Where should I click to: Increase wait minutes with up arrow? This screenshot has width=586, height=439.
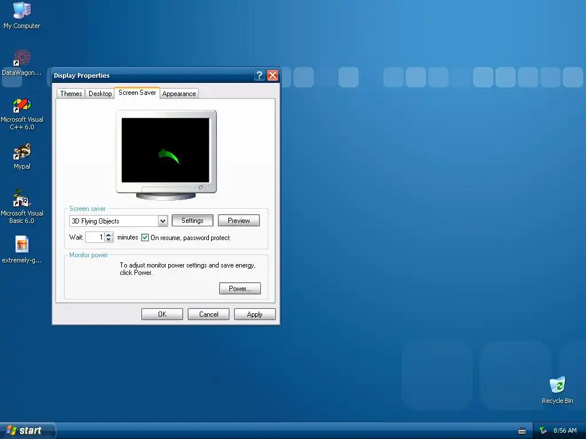pos(109,235)
